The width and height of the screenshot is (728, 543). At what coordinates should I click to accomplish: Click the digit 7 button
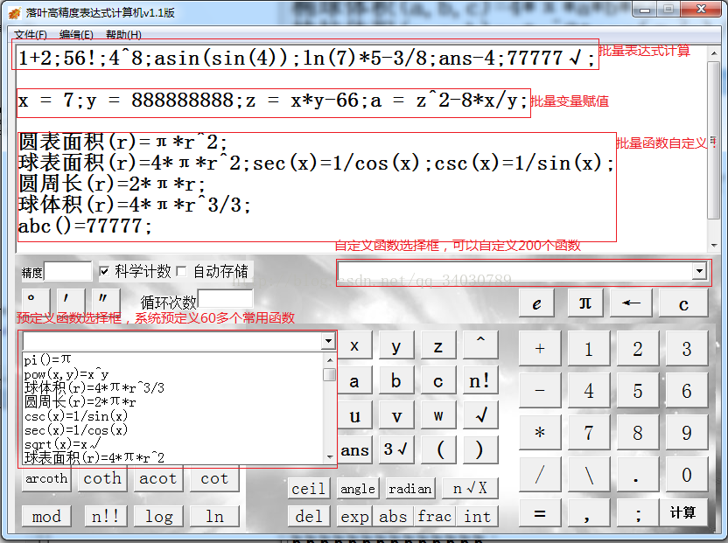coord(589,433)
